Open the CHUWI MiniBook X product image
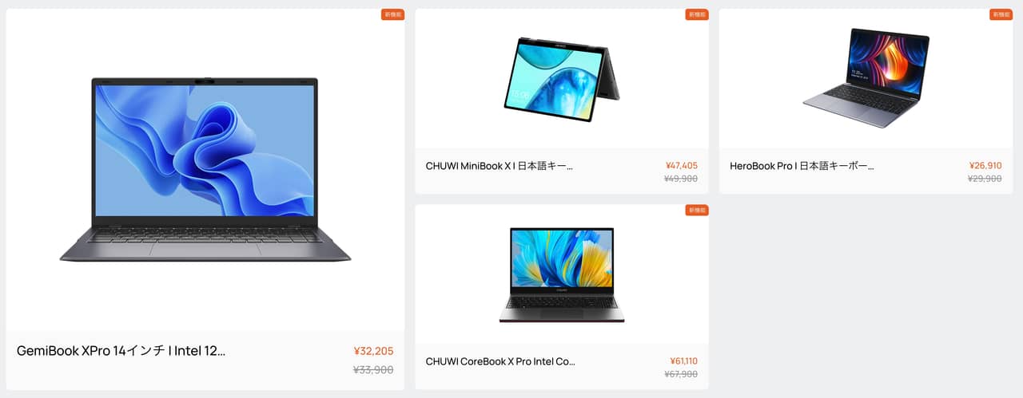 pos(562,79)
